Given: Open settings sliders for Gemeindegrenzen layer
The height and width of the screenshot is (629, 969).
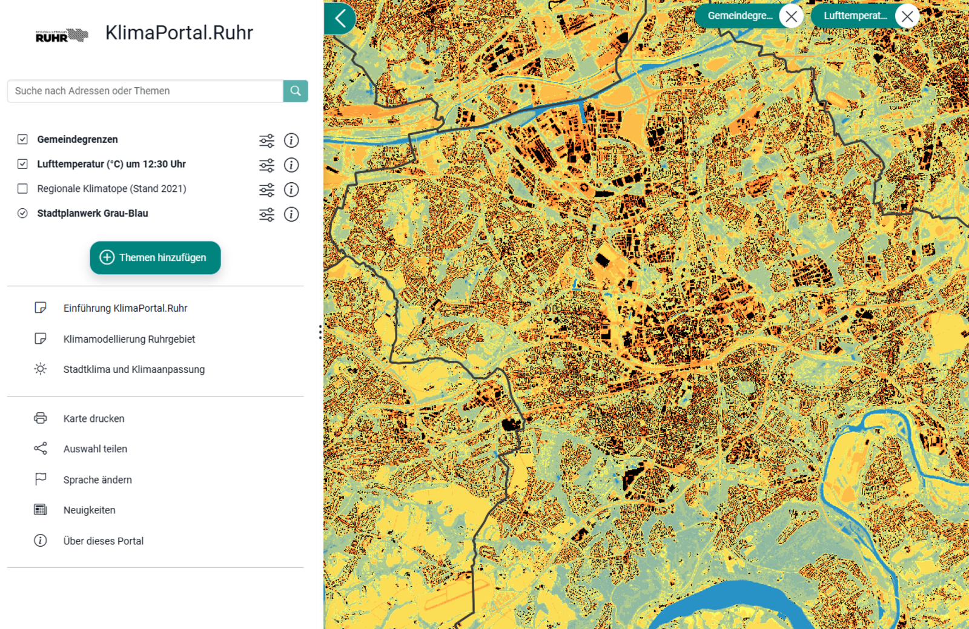Looking at the screenshot, I should tap(266, 140).
